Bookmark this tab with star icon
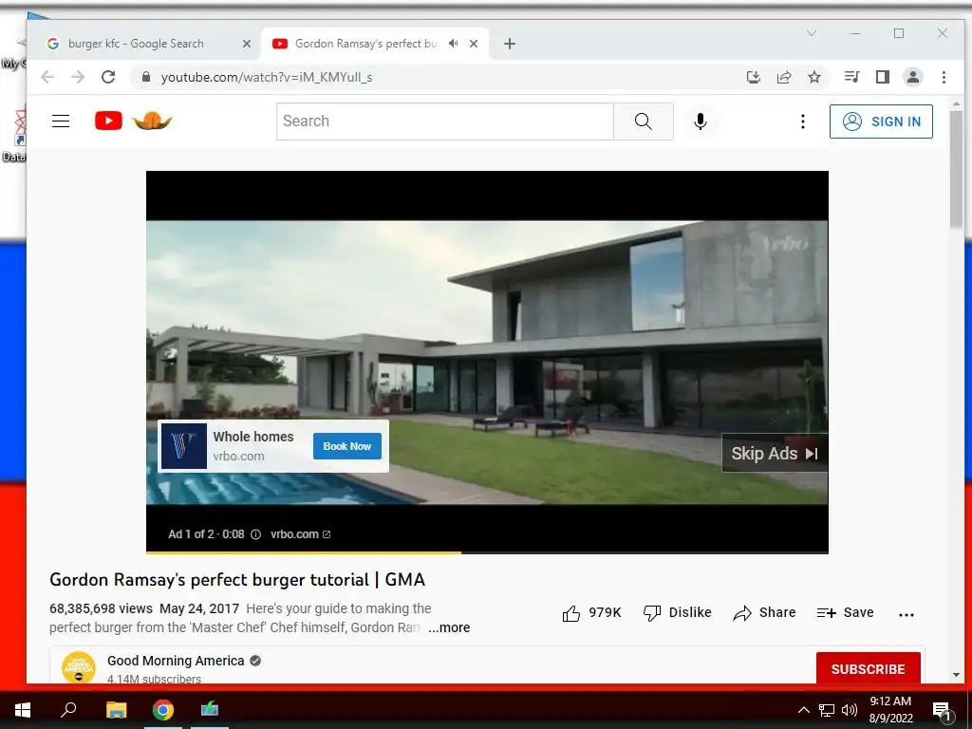This screenshot has width=972, height=729. [x=814, y=77]
